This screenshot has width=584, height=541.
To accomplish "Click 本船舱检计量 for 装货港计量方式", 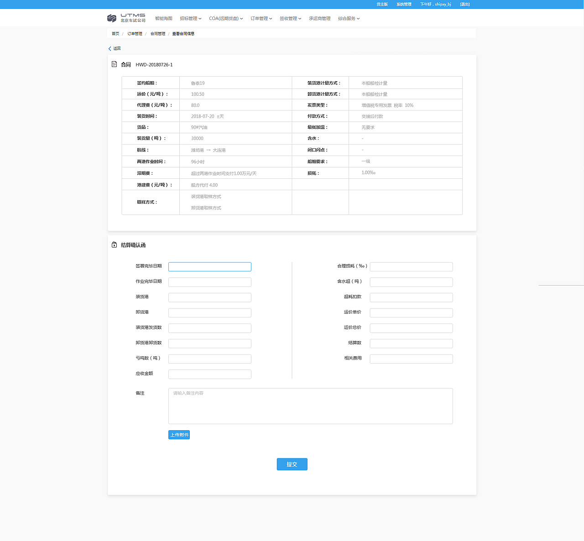I will [375, 83].
